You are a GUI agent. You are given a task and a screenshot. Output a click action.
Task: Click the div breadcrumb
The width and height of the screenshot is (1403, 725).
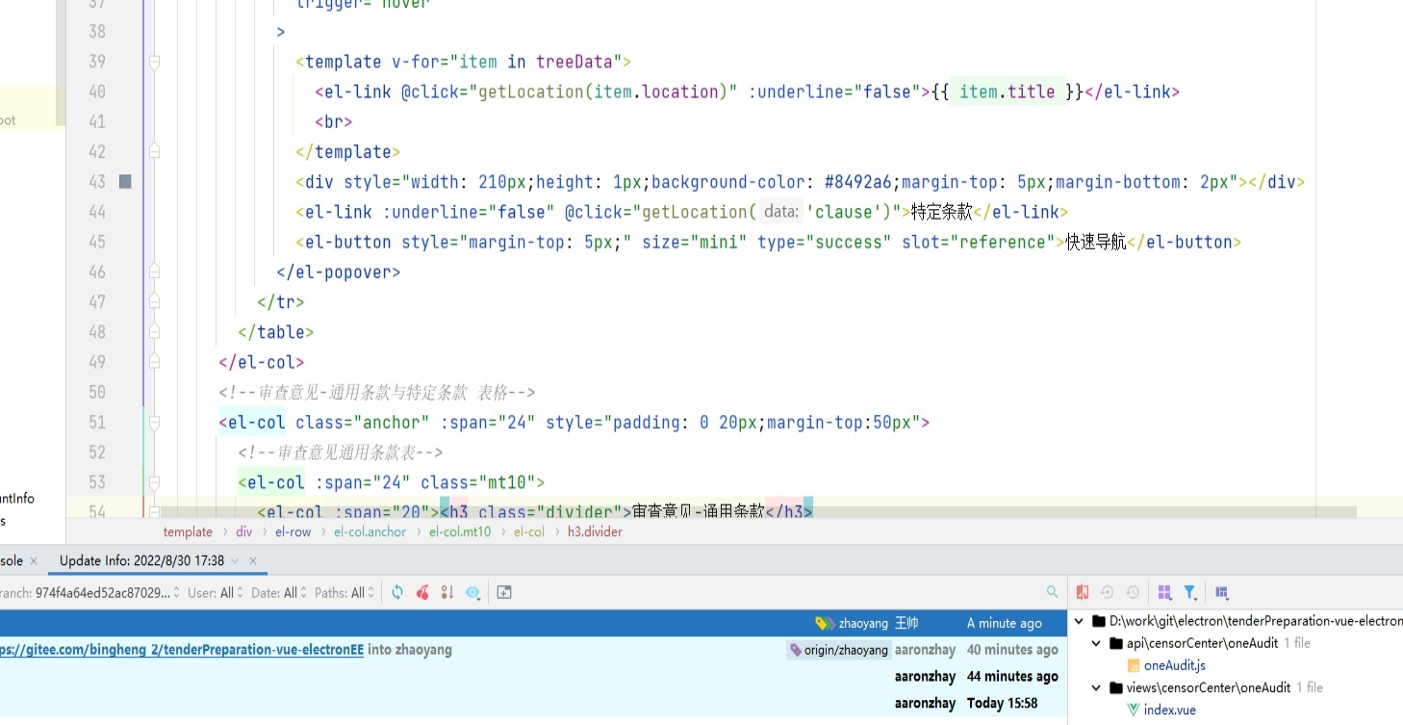(244, 531)
